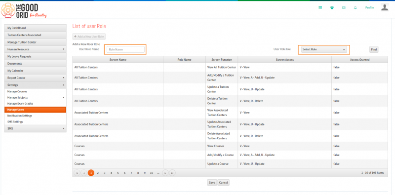This screenshot has width=395, height=195.
Task: Click the user avatar picture
Action: 385,7
